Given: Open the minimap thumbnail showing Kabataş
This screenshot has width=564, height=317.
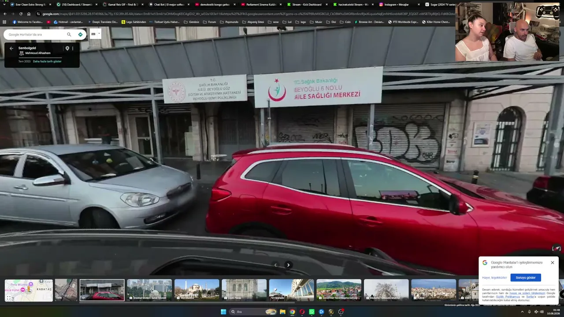Looking at the screenshot, I should [x=29, y=290].
